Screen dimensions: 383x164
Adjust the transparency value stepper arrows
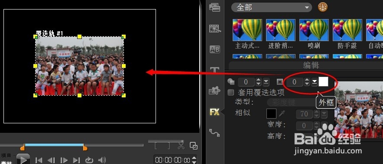click(258, 82)
